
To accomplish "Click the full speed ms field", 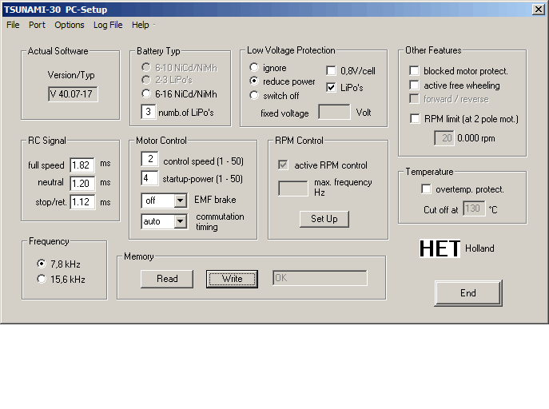I will point(82,165).
